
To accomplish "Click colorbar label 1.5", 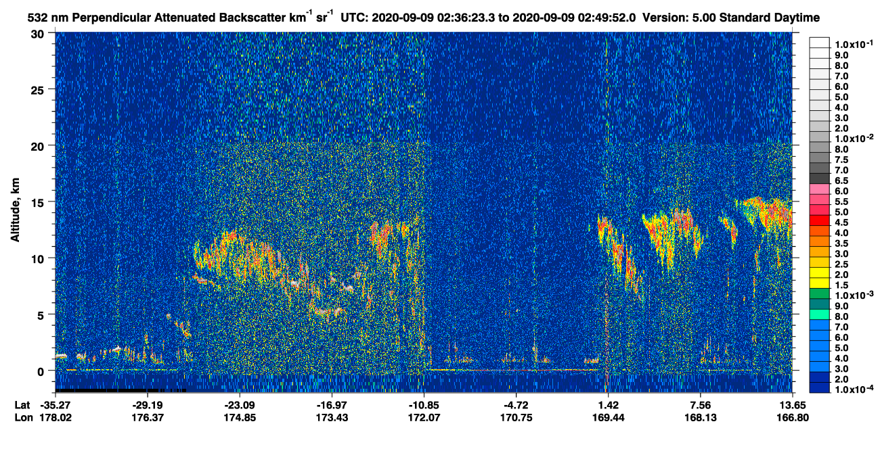I will point(842,285).
